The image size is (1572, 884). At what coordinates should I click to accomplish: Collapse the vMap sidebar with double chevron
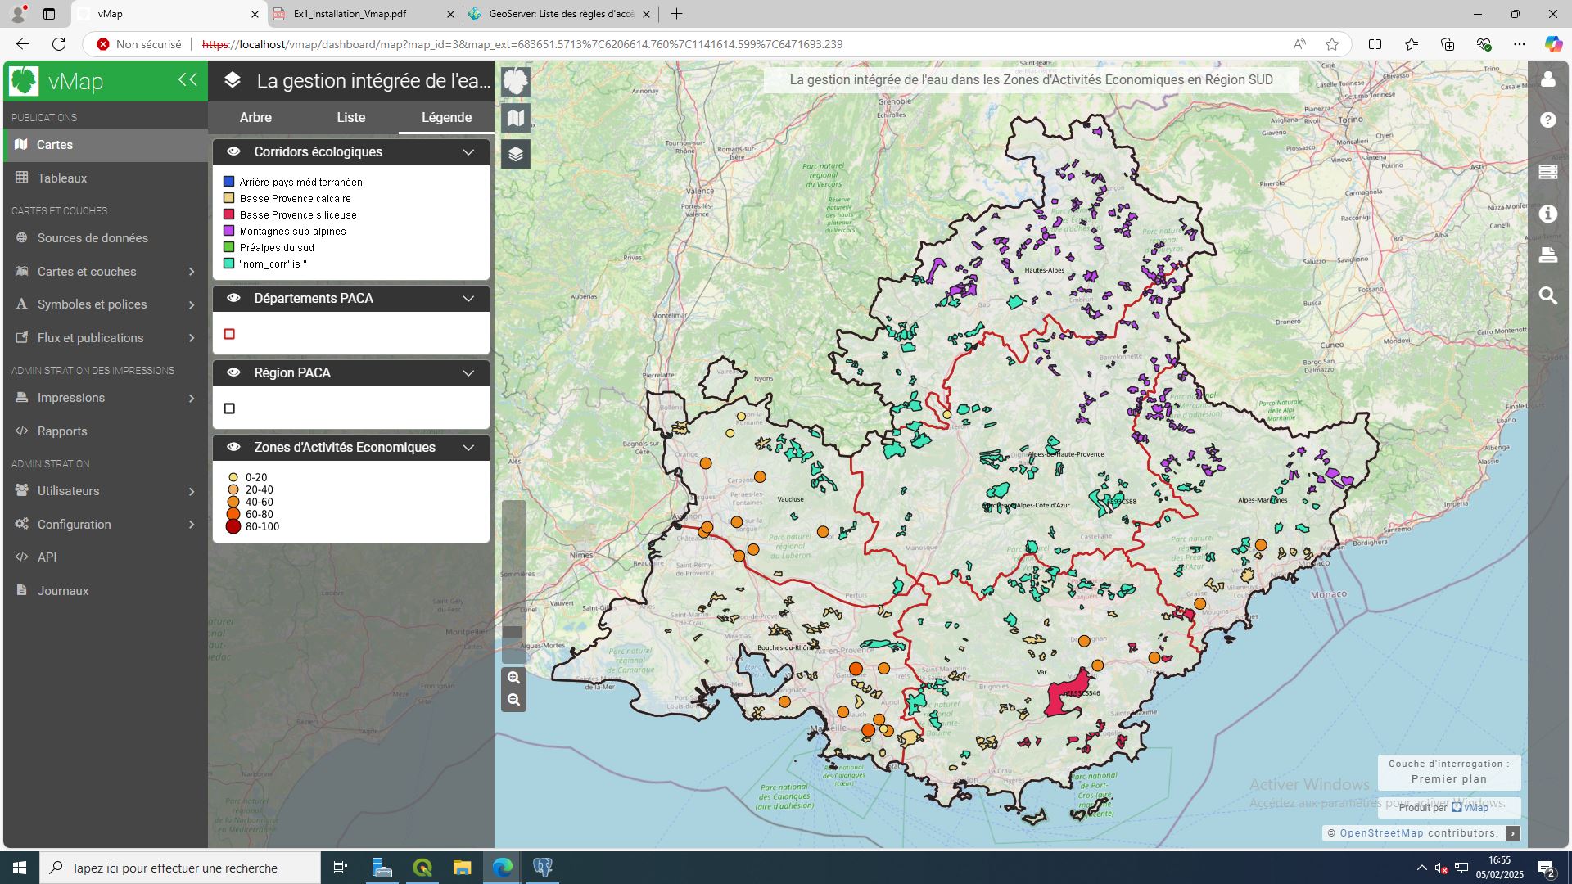point(187,79)
